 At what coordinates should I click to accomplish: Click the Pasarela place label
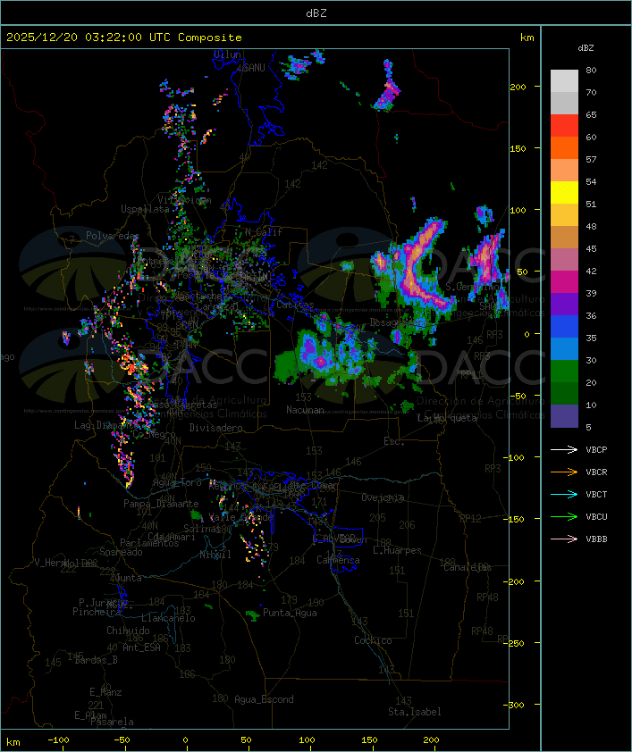(112, 722)
